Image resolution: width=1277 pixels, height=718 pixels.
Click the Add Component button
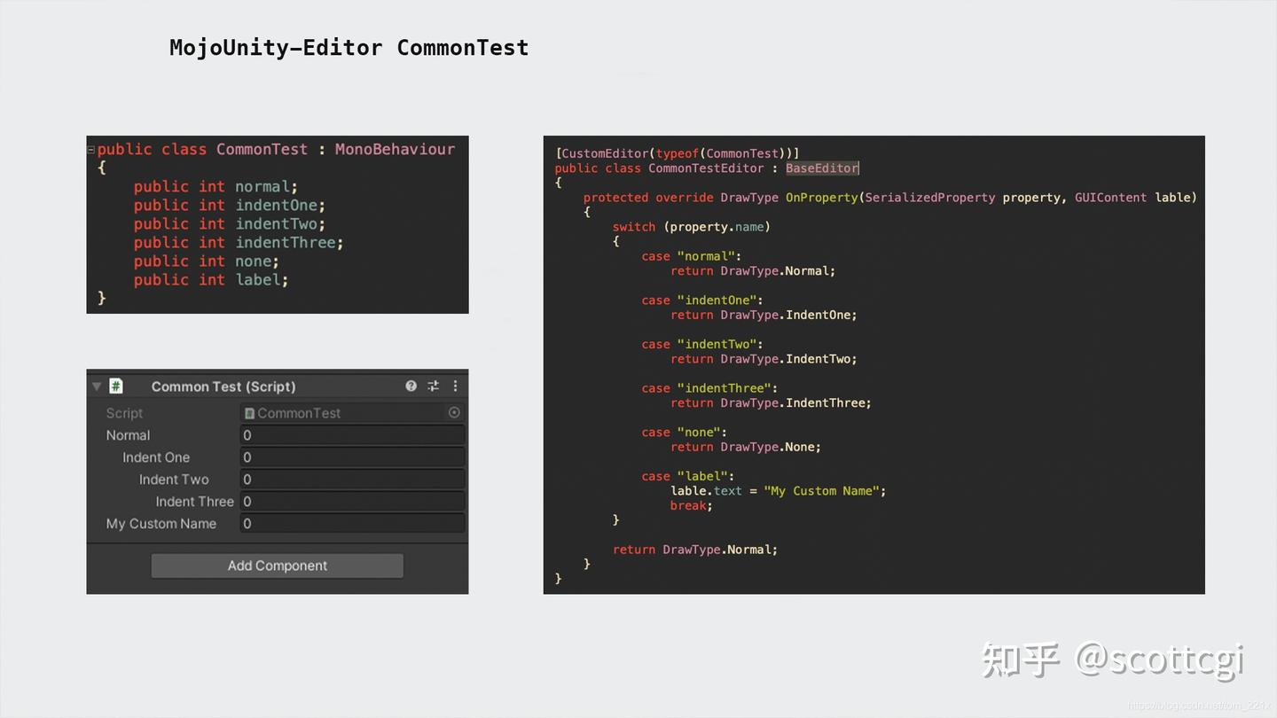[277, 566]
